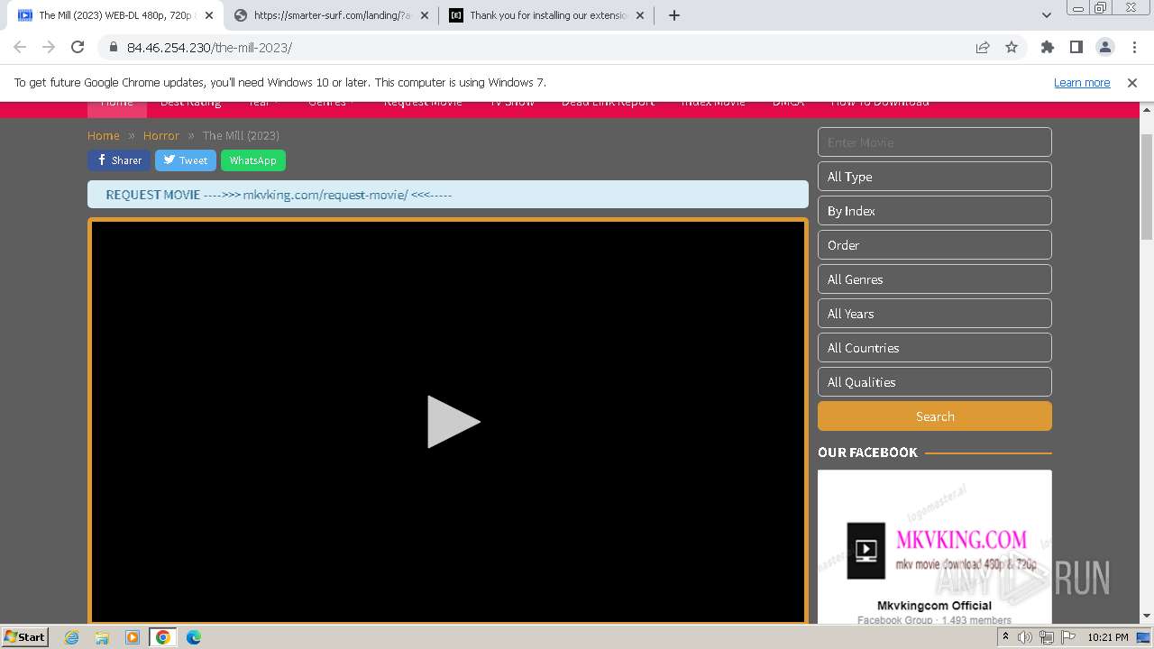Open the All Qualities dropdown
Screen dimensions: 1154x649
(x=935, y=382)
